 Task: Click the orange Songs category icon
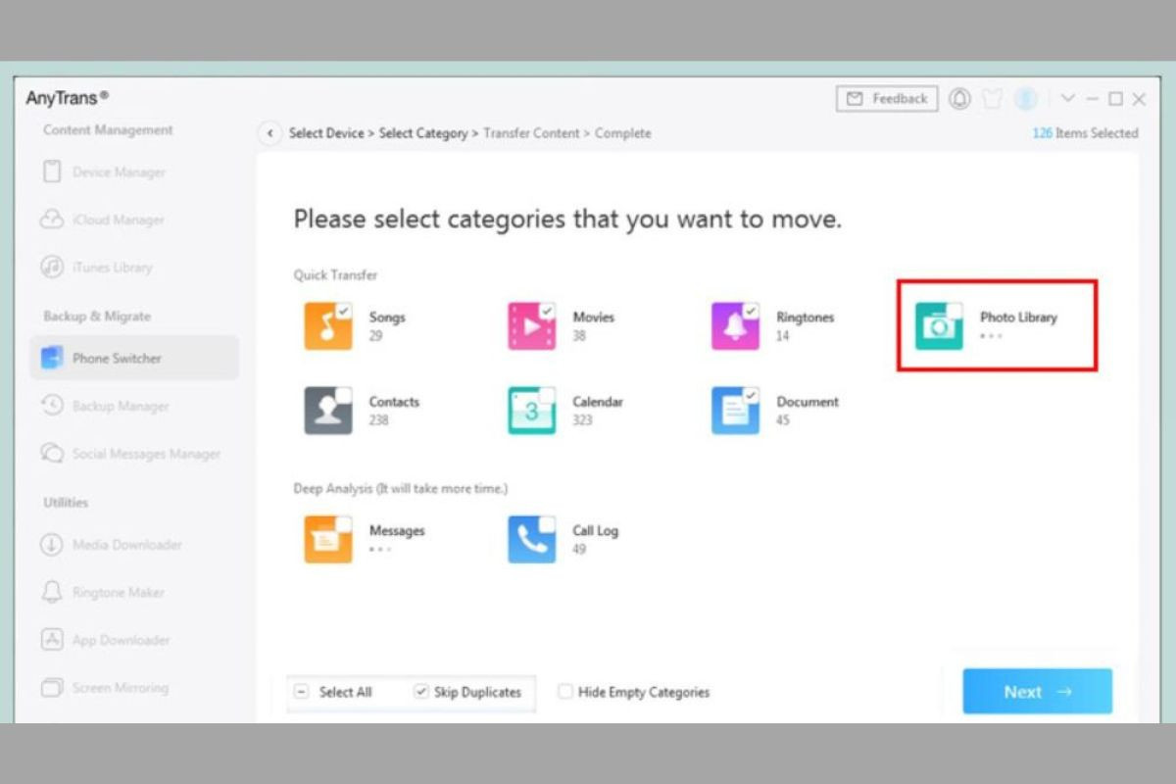(x=327, y=326)
